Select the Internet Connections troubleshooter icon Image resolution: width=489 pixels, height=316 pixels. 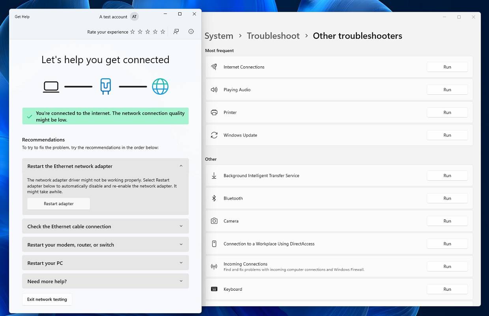tap(214, 67)
